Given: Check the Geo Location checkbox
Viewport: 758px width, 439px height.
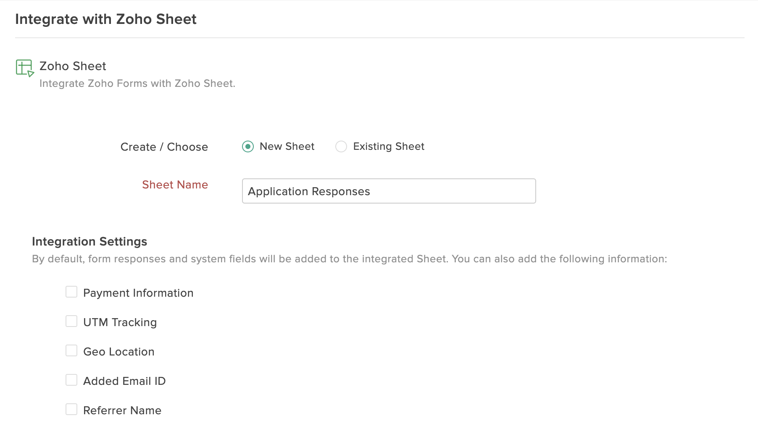Looking at the screenshot, I should pyautogui.click(x=71, y=351).
